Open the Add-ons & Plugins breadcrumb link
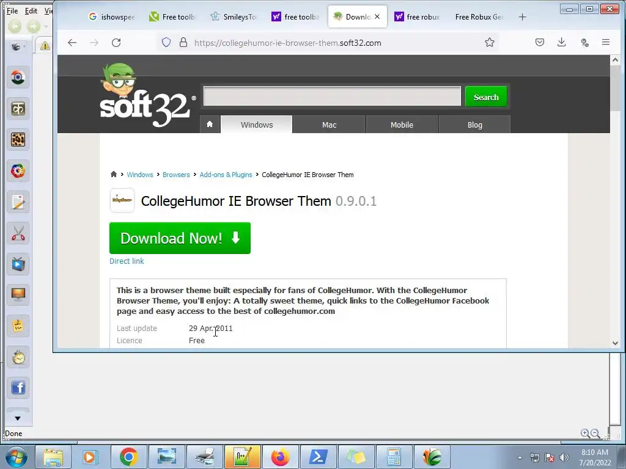The image size is (626, 469). pos(226,175)
